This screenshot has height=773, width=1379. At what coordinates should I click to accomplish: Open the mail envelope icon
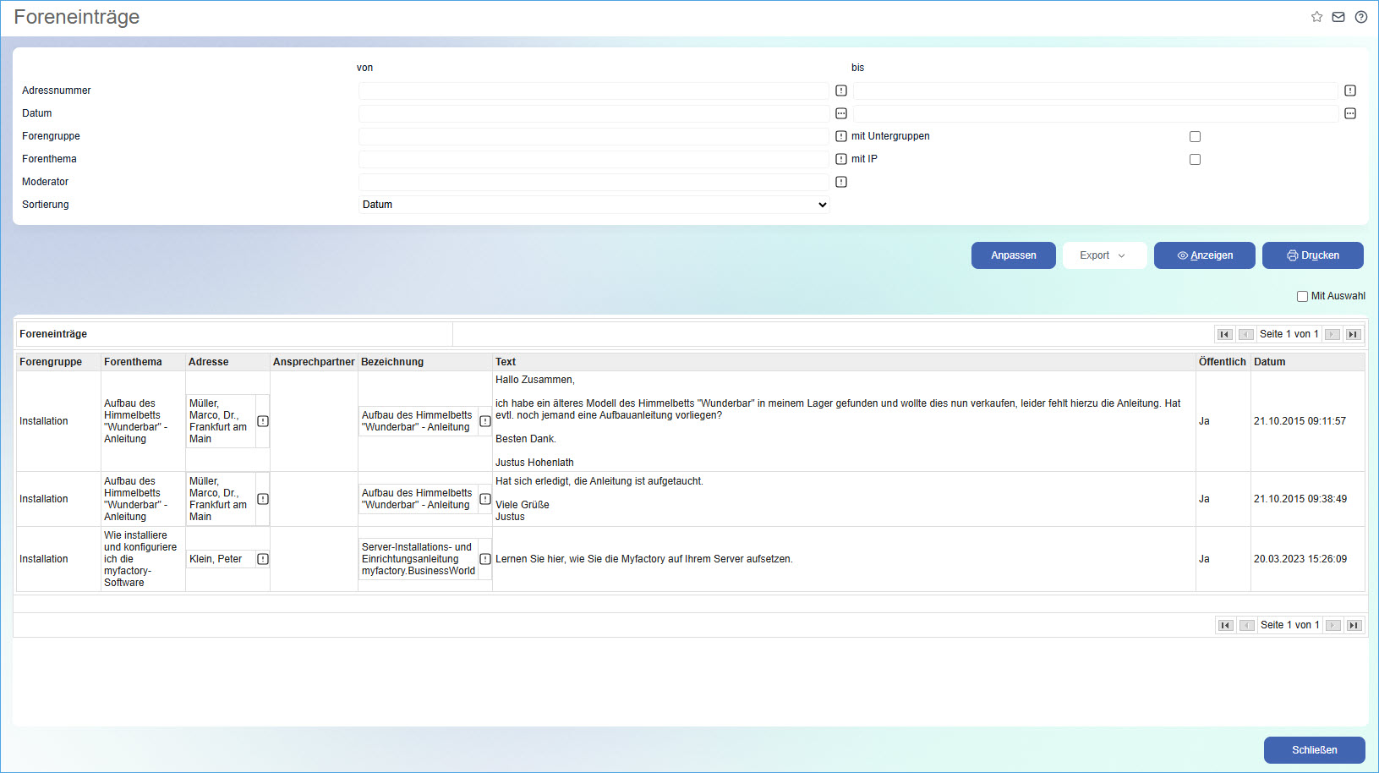[1338, 17]
